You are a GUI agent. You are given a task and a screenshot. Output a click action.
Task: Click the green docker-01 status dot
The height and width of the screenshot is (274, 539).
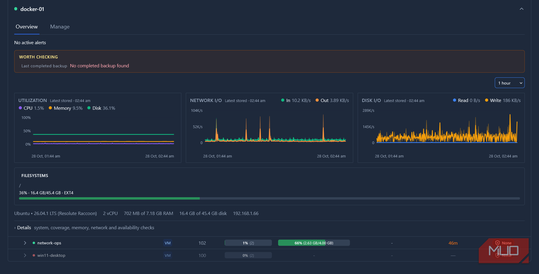tap(16, 9)
